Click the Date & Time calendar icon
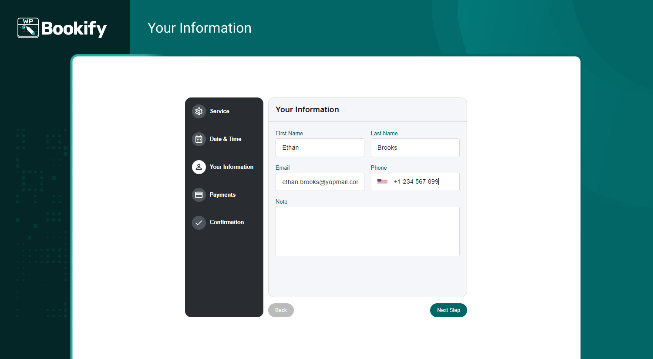 click(199, 139)
